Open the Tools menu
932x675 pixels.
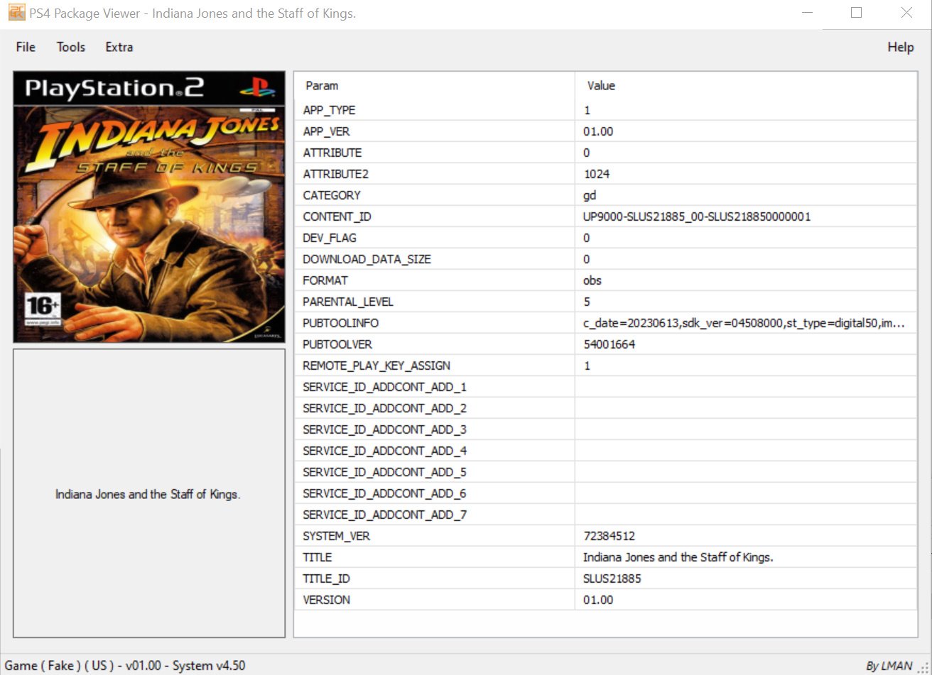pyautogui.click(x=71, y=47)
